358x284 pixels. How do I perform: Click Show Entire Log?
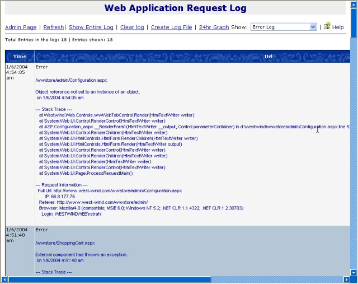91,27
